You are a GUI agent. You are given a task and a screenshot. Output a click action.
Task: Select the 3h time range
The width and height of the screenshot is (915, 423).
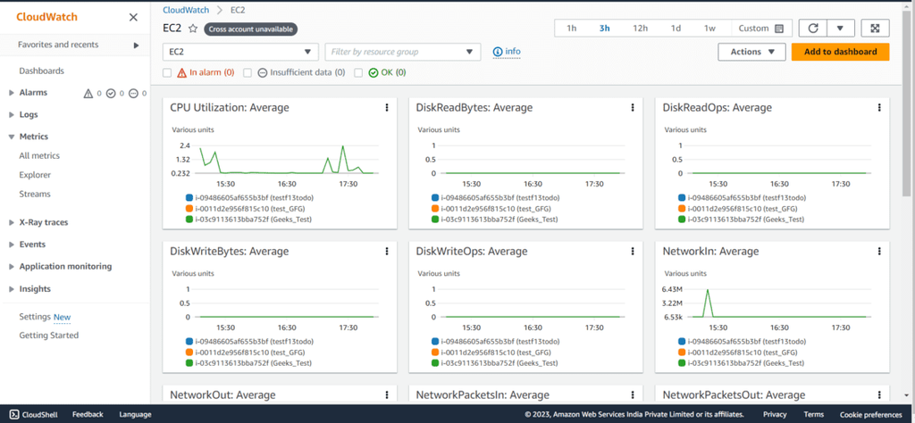(x=604, y=28)
